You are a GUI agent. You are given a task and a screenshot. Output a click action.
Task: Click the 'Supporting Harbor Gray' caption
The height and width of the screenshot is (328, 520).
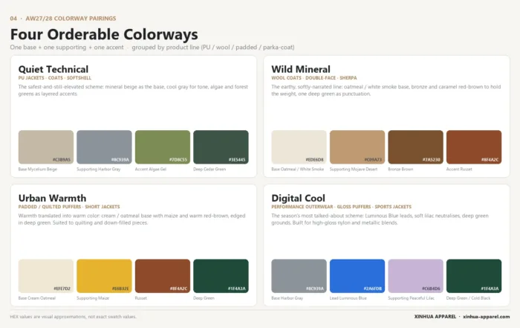click(x=99, y=169)
